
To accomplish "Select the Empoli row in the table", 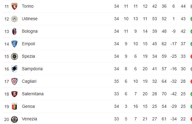I will click(92, 44).
